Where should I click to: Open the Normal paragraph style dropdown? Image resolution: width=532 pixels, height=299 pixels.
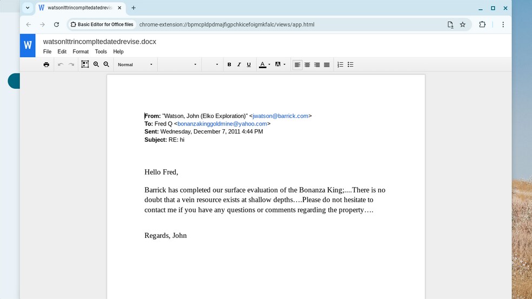tap(135, 64)
